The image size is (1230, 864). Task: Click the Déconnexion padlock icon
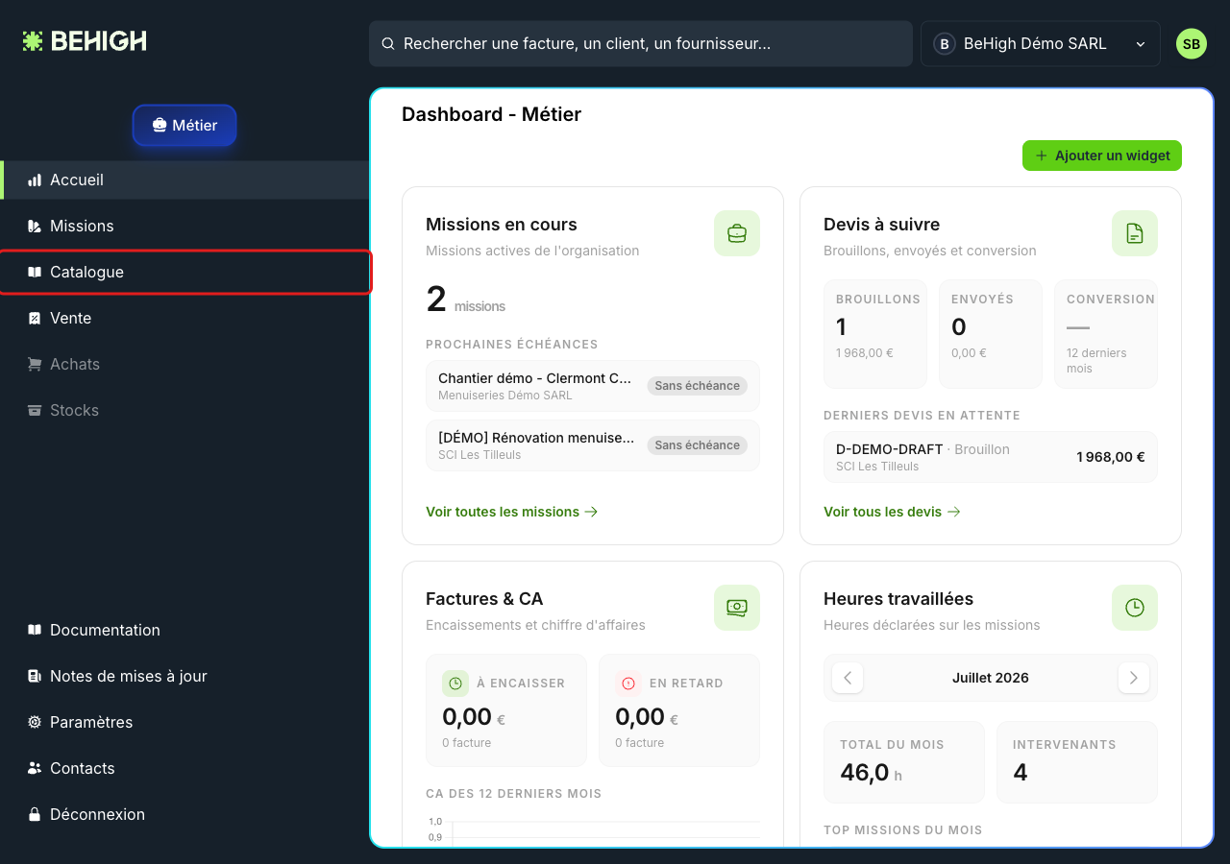click(x=35, y=815)
